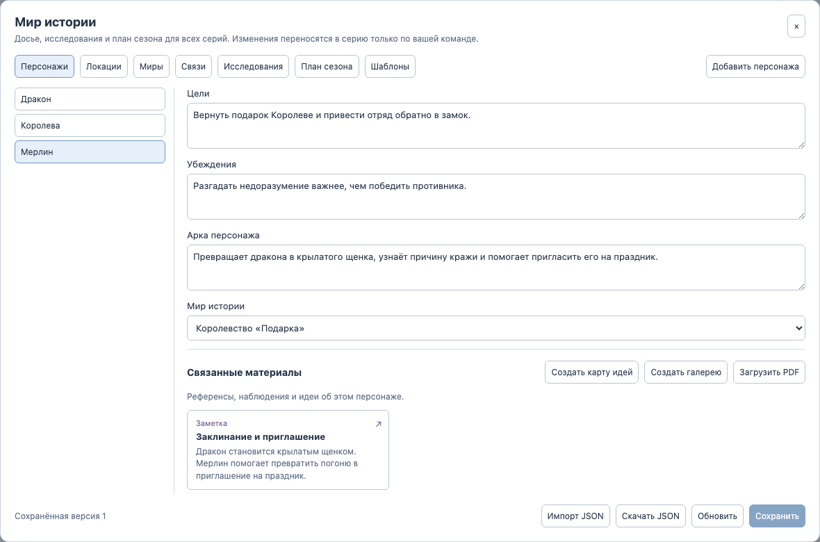Viewport: 820px width, 542px height.
Task: Click the Связанные материалы heading
Action: pyautogui.click(x=244, y=372)
